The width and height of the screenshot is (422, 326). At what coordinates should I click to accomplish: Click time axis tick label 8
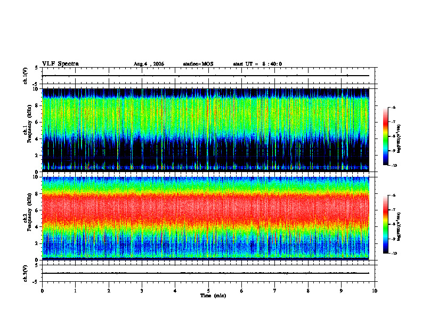(x=308, y=291)
